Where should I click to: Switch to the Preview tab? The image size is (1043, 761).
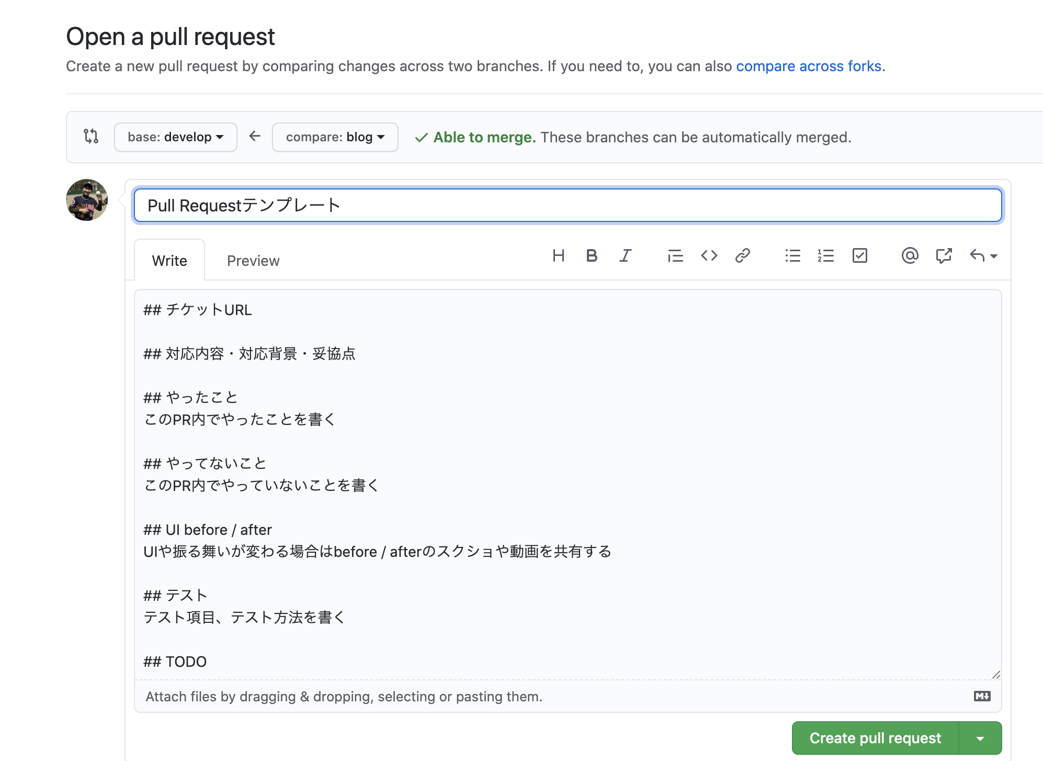tap(253, 260)
